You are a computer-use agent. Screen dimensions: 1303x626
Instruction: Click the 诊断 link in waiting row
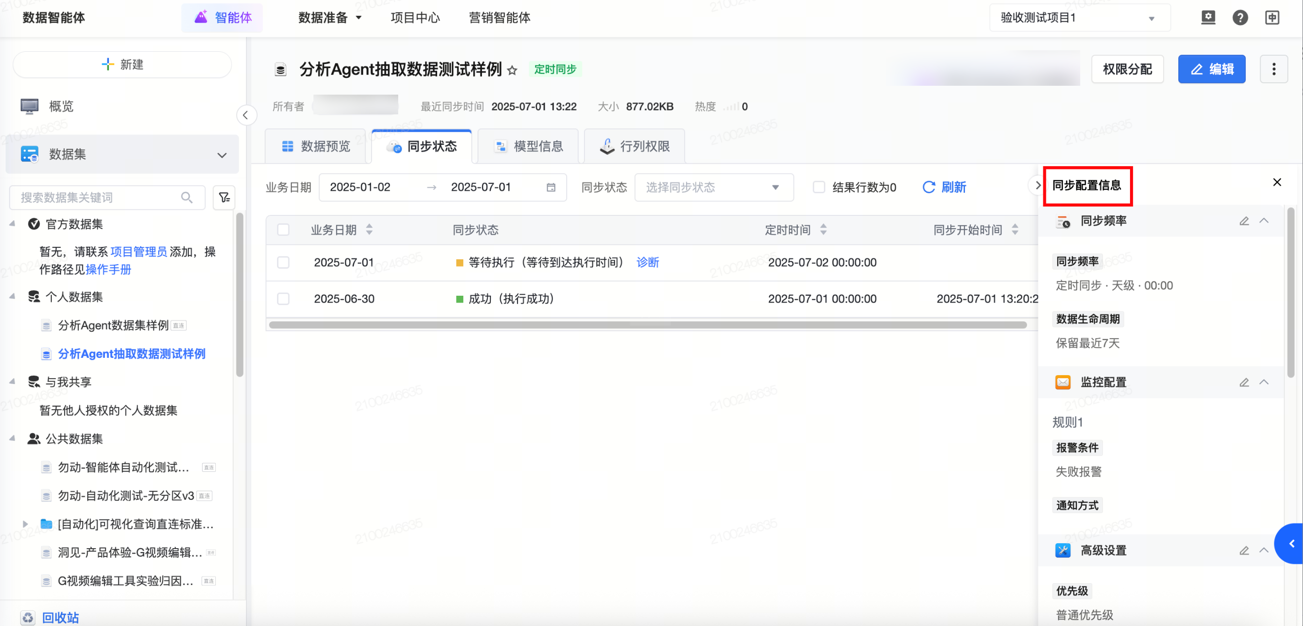pos(648,262)
